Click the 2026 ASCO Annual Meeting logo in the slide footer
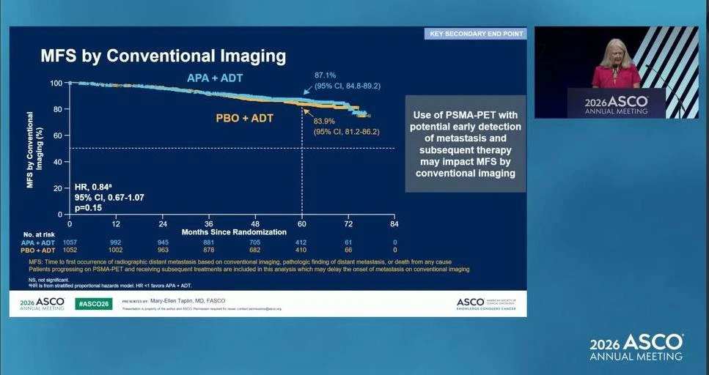 [42, 304]
